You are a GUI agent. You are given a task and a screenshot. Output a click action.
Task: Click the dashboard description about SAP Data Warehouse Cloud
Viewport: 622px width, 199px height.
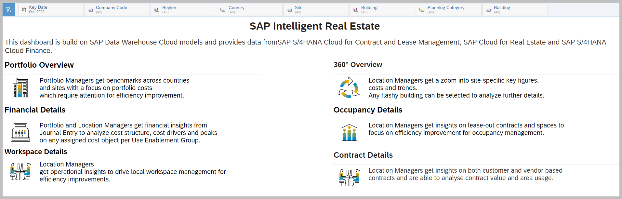tap(306, 46)
